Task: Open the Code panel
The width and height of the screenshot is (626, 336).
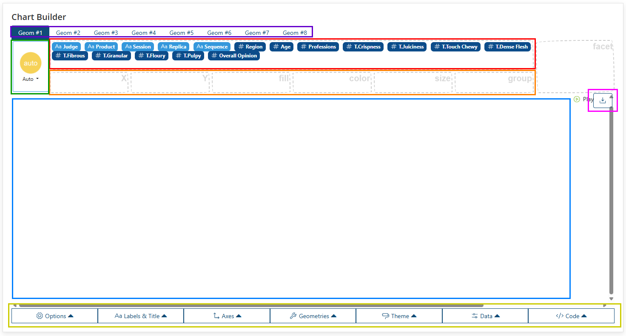Action: [x=572, y=316]
